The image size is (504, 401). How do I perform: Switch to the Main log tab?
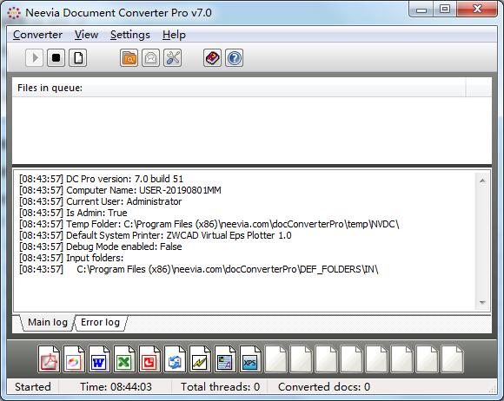48,322
